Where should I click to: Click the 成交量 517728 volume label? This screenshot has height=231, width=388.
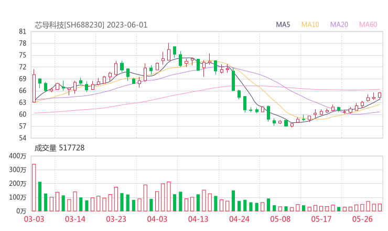click(x=59, y=148)
